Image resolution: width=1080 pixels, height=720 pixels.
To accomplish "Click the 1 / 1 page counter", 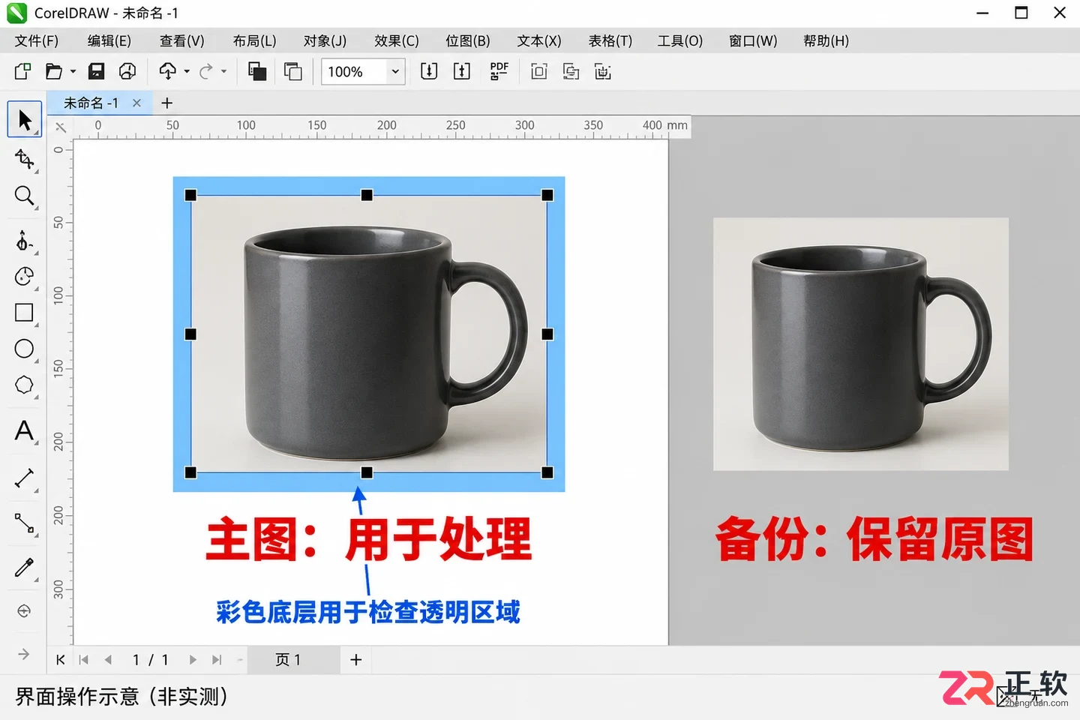I will pos(150,659).
